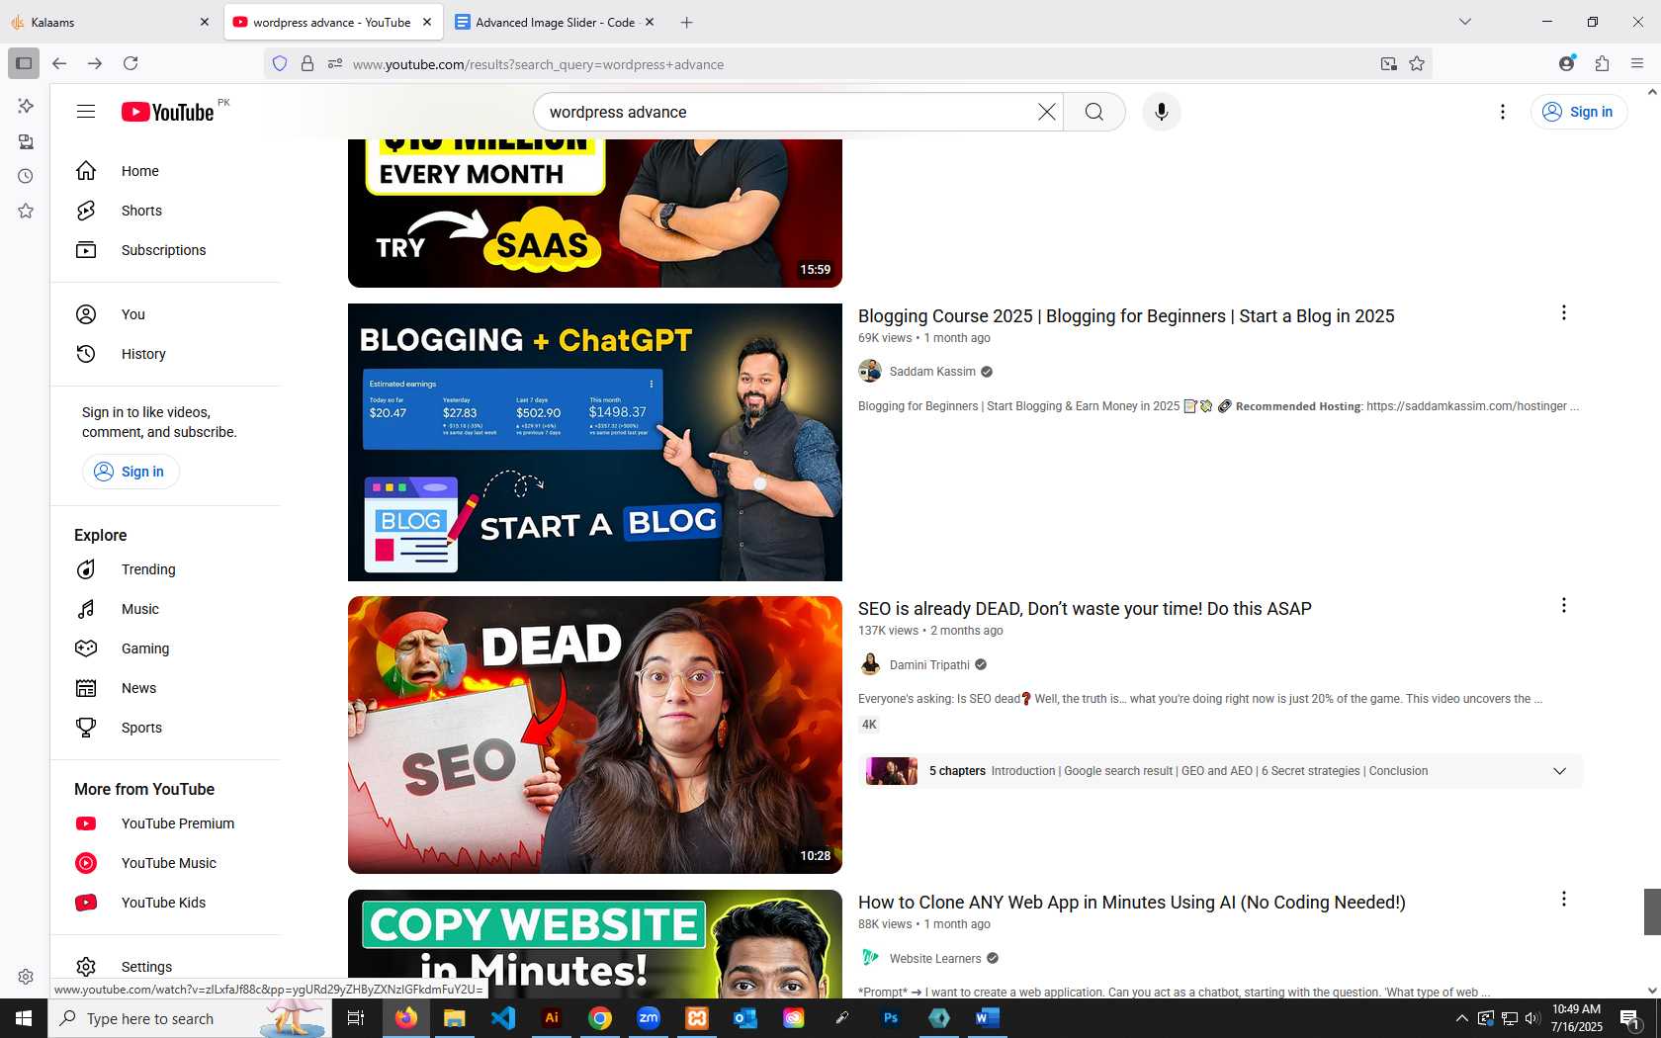Screen dimensions: 1661x1038
Task: Open browser sidebar synced tabs icon
Action: pyautogui.click(x=26, y=141)
